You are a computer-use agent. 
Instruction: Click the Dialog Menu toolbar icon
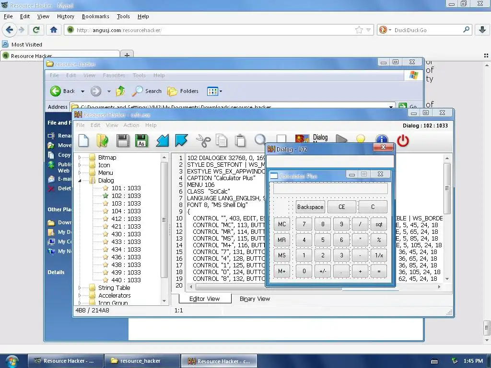tap(320, 138)
